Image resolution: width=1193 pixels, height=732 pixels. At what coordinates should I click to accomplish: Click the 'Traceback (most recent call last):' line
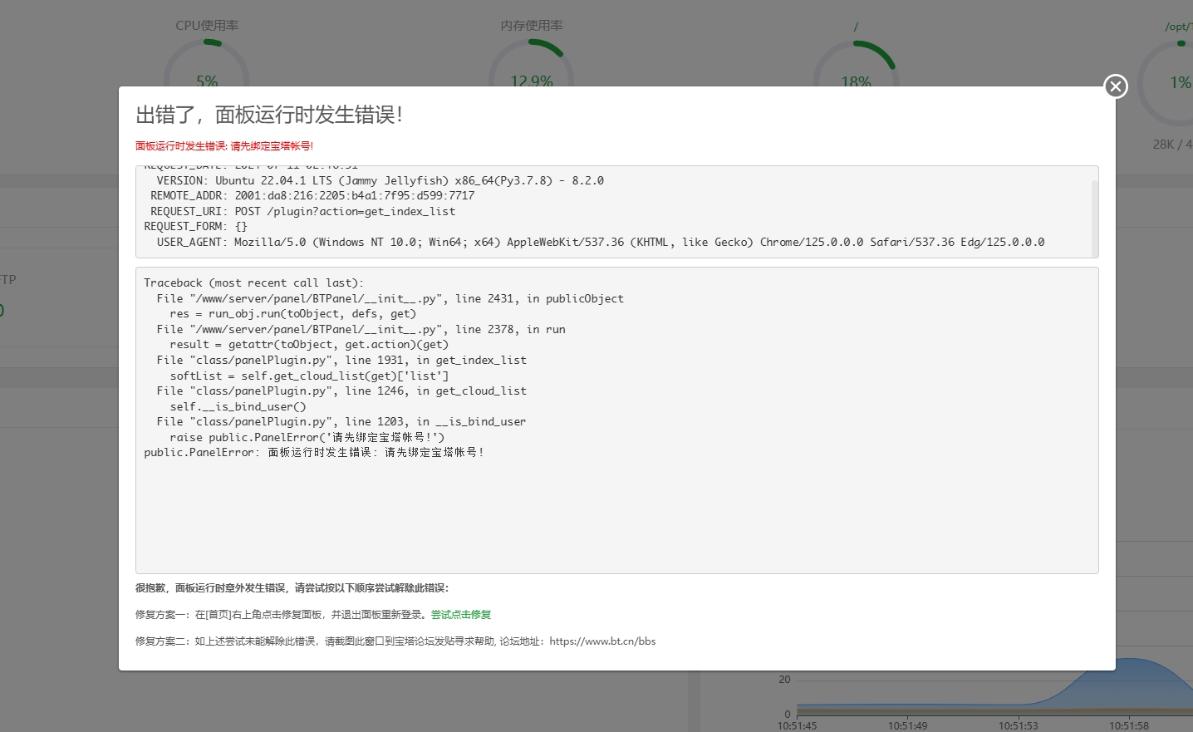[254, 283]
